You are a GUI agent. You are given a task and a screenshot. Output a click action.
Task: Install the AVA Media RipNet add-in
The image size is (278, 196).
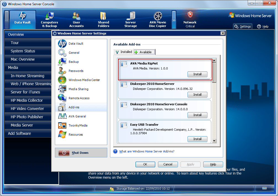click(x=197, y=74)
